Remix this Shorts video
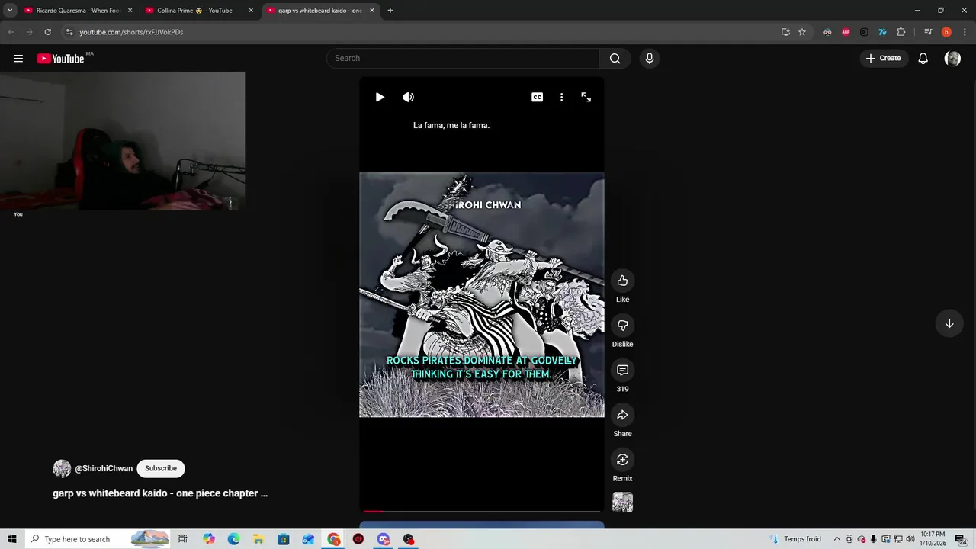This screenshot has width=976, height=549. click(622, 459)
